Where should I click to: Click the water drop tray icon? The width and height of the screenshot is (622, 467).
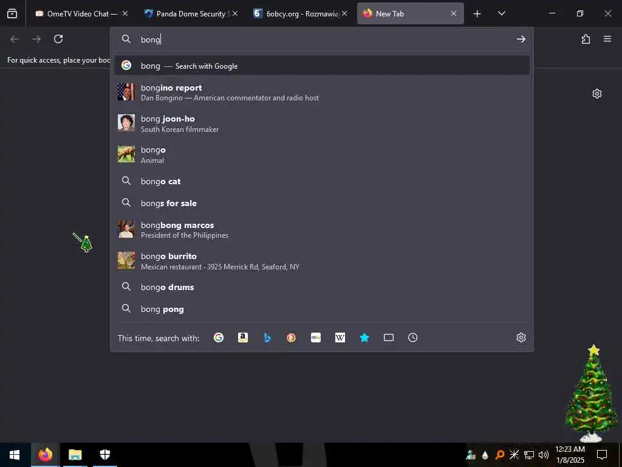tap(485, 455)
